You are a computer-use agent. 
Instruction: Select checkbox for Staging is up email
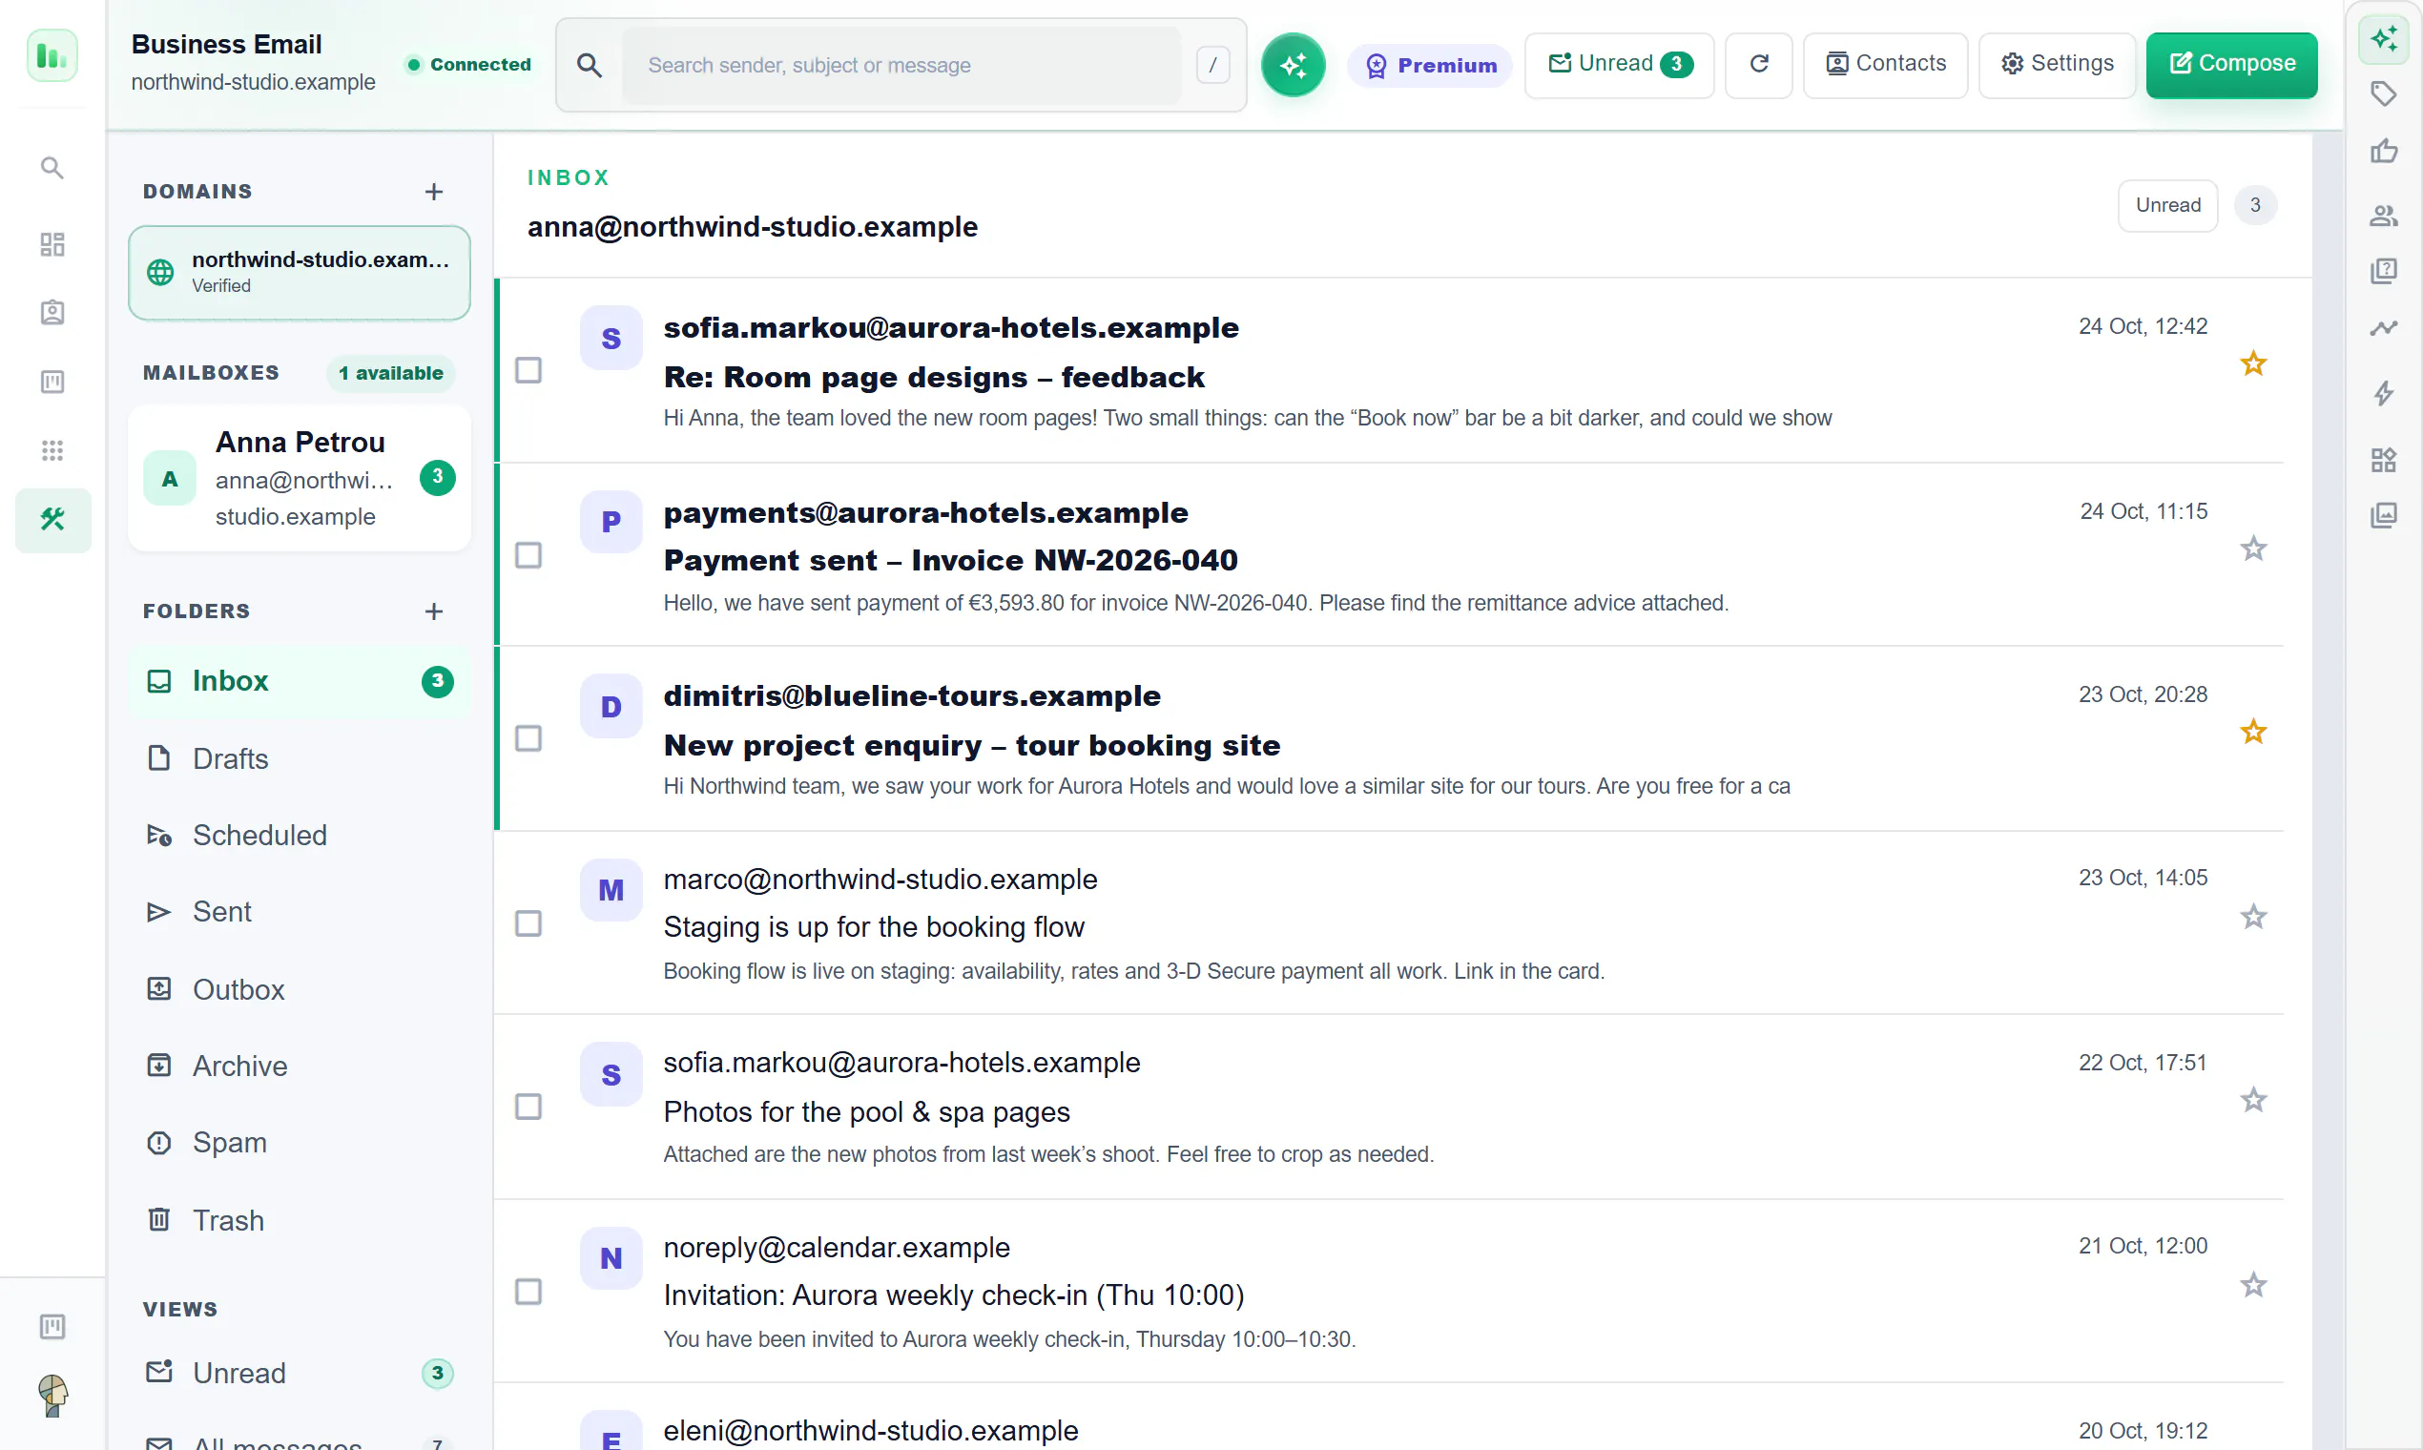pyautogui.click(x=528, y=923)
